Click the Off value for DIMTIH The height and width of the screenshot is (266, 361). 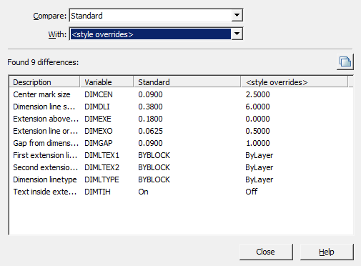coord(252,192)
